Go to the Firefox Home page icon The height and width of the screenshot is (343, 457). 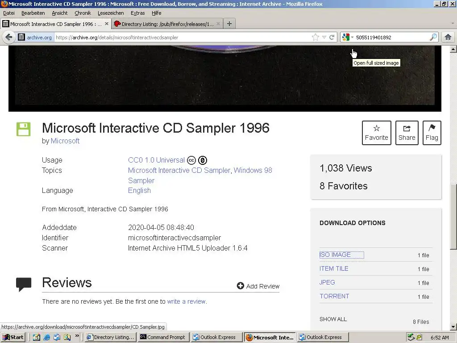click(x=448, y=38)
